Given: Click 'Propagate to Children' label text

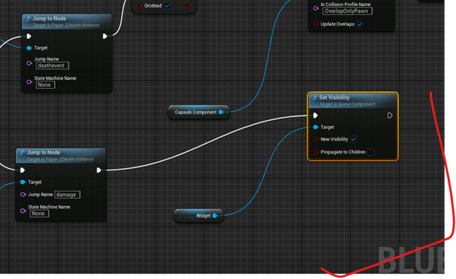Looking at the screenshot, I should point(343,152).
